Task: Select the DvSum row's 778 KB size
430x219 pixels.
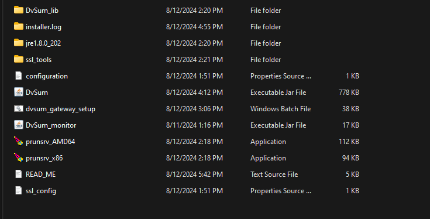Action: pos(349,93)
